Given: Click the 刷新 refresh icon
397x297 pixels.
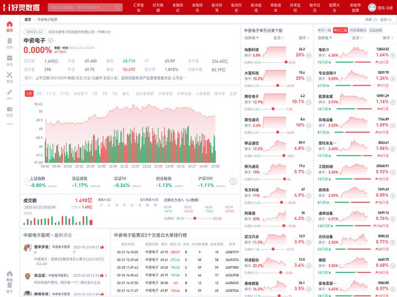Looking at the screenshot, I should pos(375,20).
